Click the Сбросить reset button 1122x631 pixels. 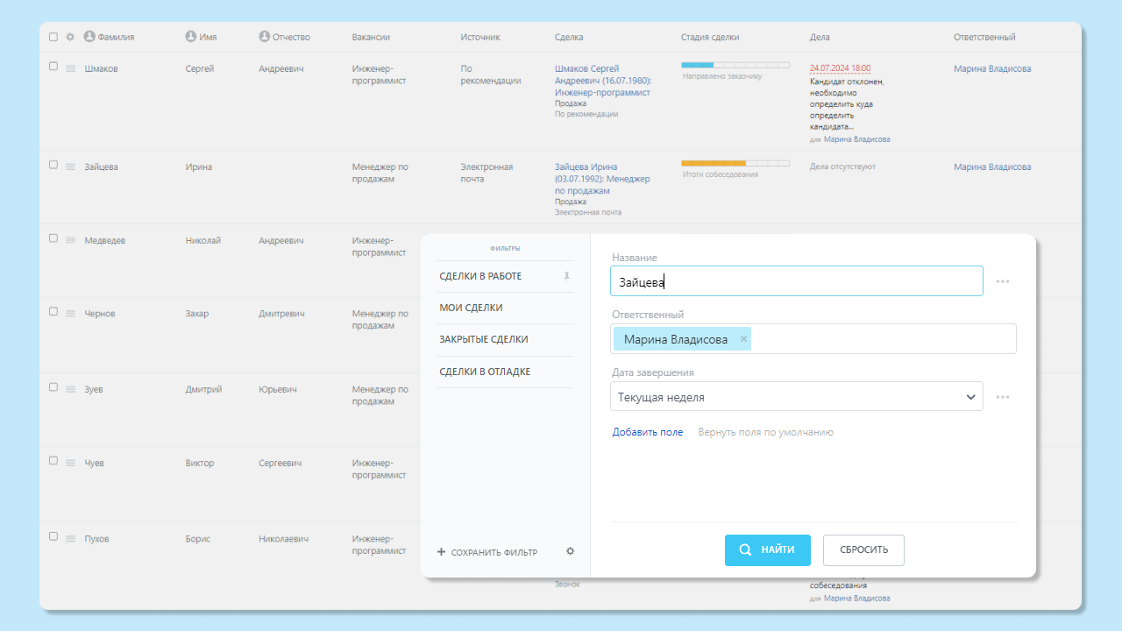tap(863, 550)
